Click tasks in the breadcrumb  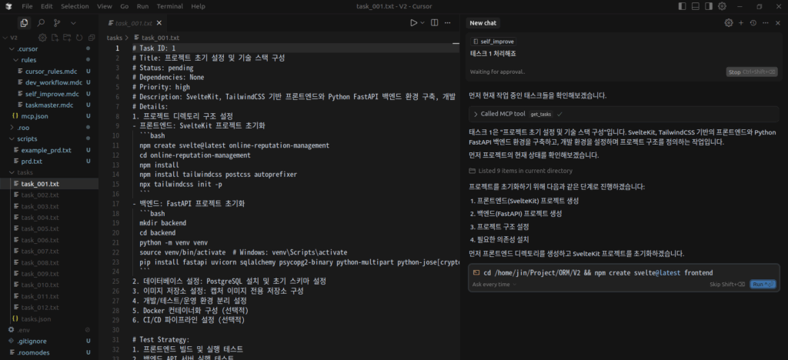click(x=114, y=38)
